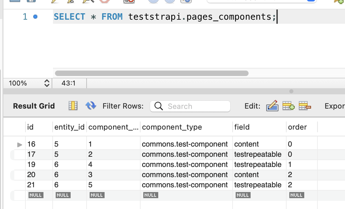Open search options via the magnifier

(x=158, y=106)
